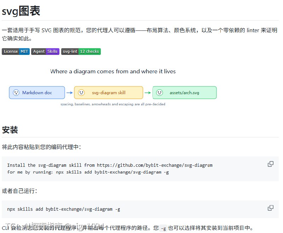
Task: Click the 'npx skills add bybit-exchange/svg-diagram -g' command text
Action: coord(64,209)
